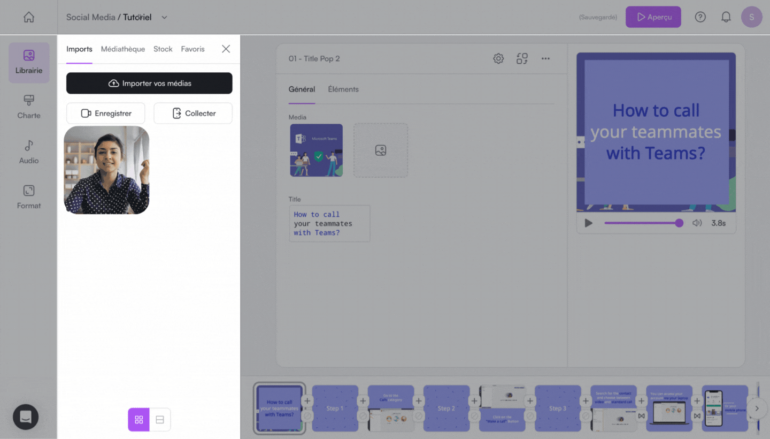The image size is (770, 439).
Task: Select the 'Go to the Calls category' scene
Action: click(x=391, y=408)
